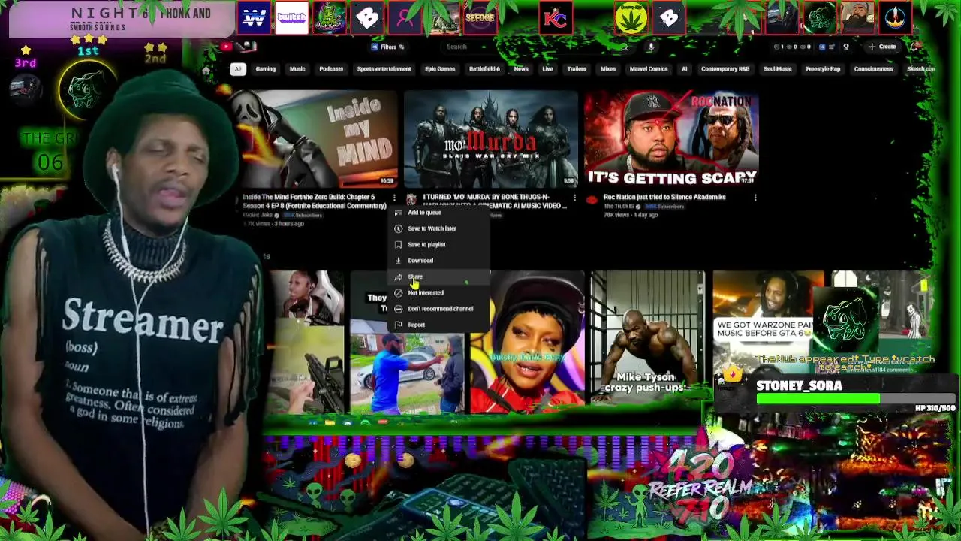
Task: Click the Save to Watch later clock icon
Action: (x=399, y=228)
